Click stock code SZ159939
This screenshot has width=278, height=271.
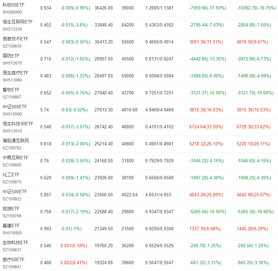pos(12,46)
